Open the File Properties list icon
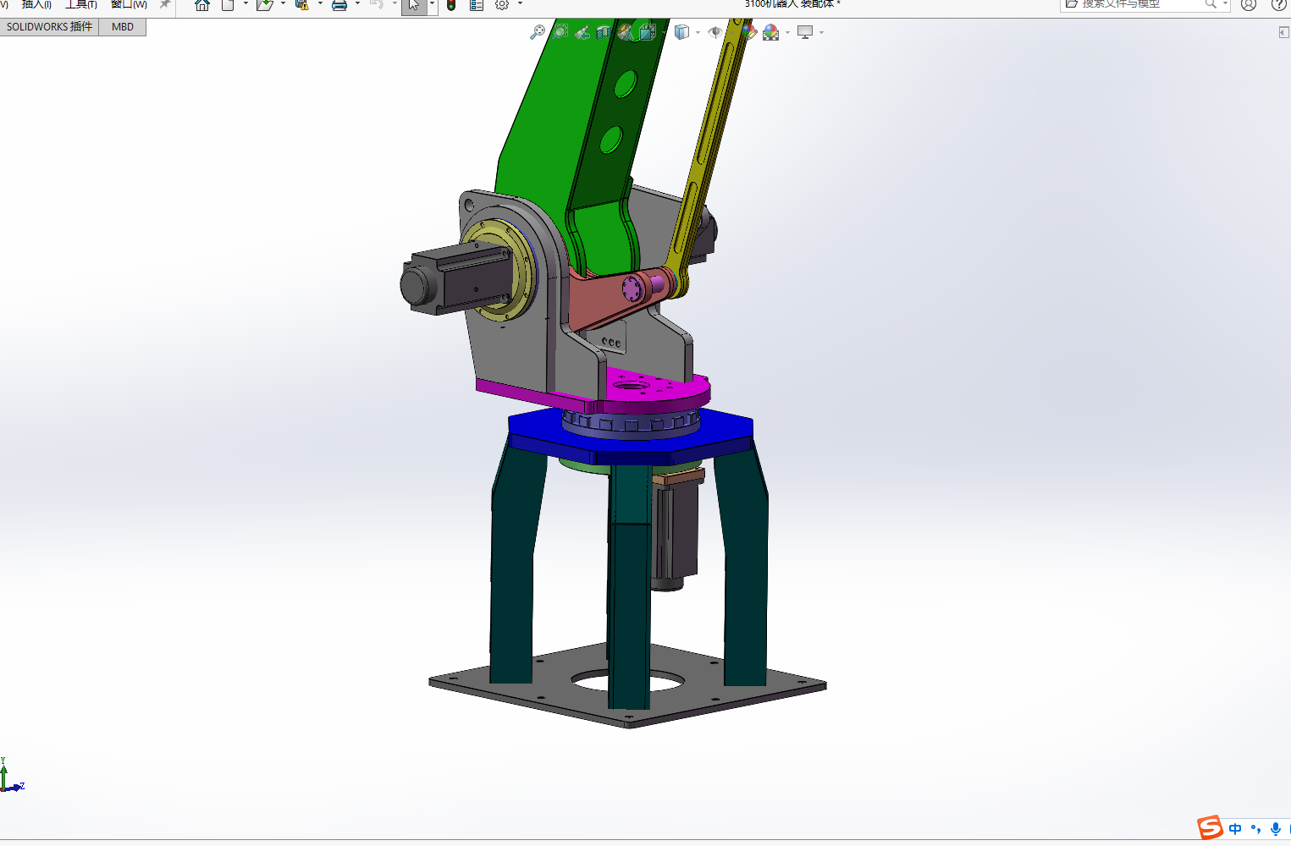Image resolution: width=1291 pixels, height=846 pixels. point(477,5)
